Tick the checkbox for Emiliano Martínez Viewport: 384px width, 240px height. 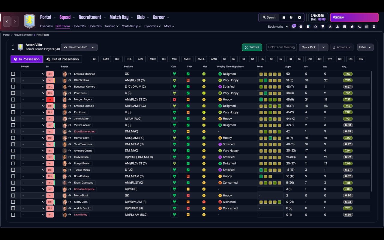[13, 74]
